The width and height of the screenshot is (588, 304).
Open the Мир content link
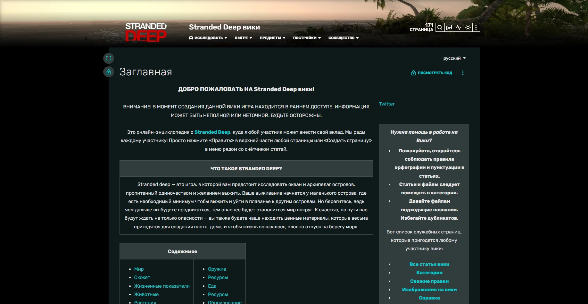[139, 269]
